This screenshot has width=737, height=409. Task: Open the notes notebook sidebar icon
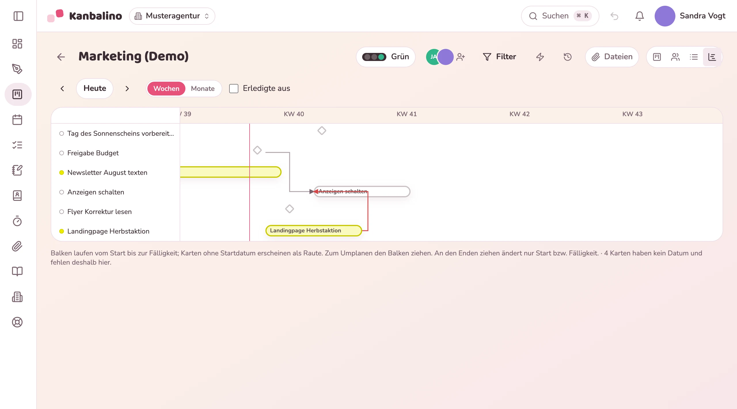pyautogui.click(x=17, y=170)
